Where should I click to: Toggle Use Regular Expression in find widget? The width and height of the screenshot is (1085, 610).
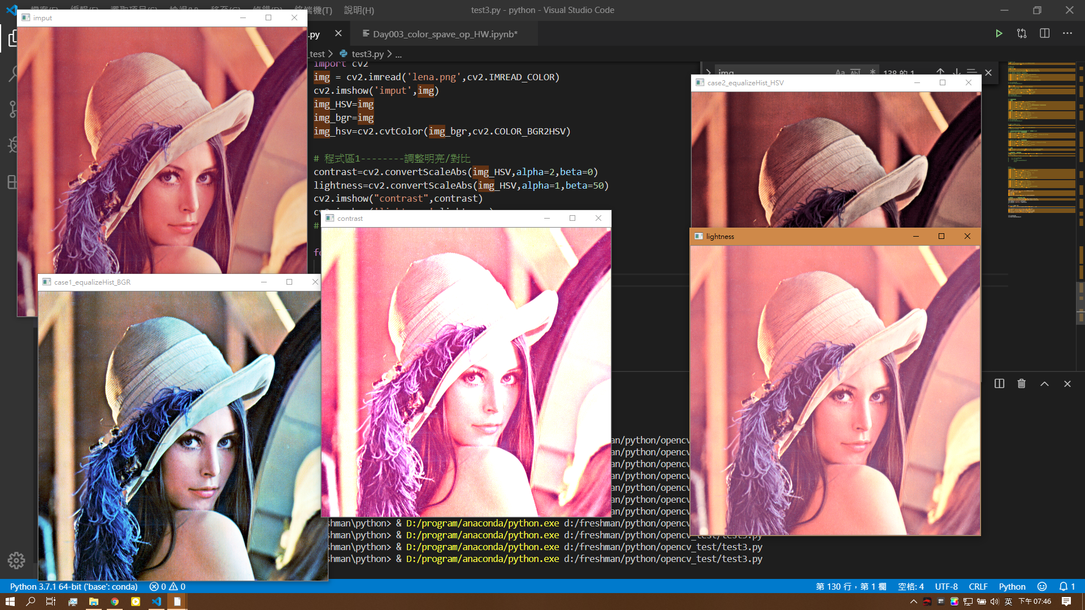[x=872, y=72]
